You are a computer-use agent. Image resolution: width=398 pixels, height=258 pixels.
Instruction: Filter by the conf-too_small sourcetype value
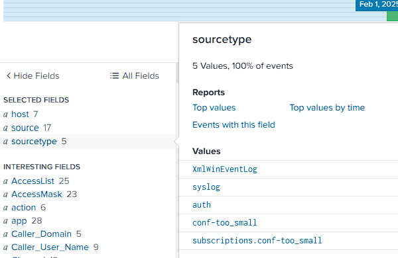tap(225, 222)
